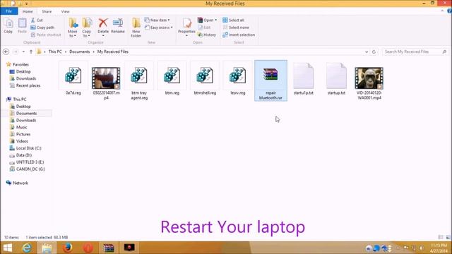Show file History

[207, 35]
